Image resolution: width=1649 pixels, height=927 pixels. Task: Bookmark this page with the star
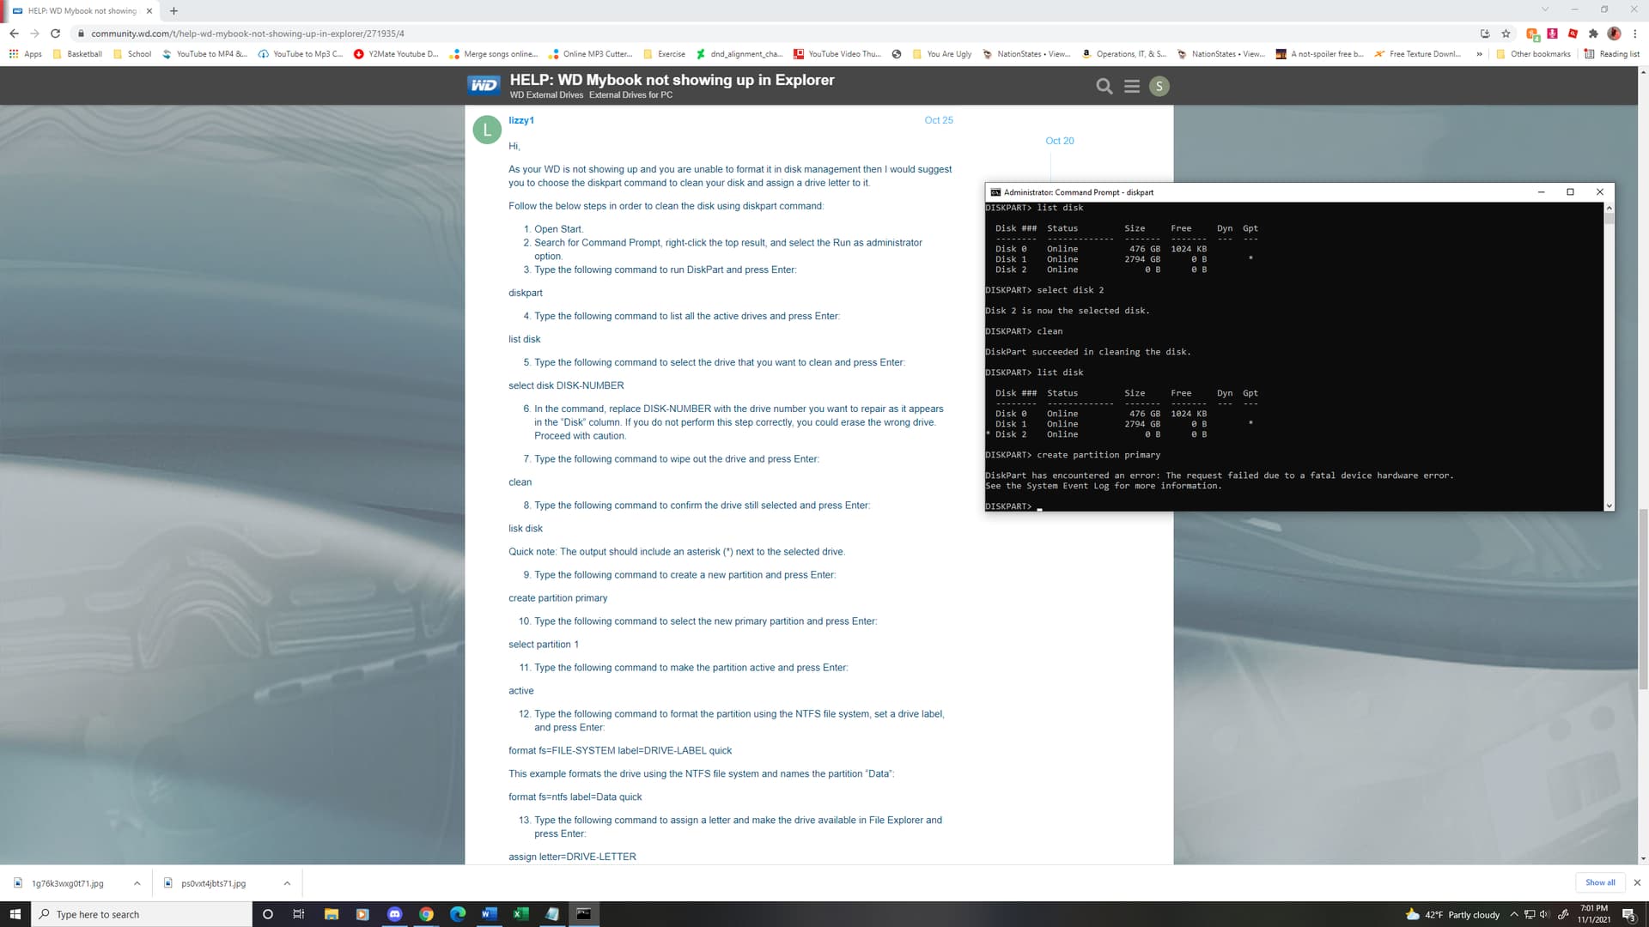click(1506, 33)
